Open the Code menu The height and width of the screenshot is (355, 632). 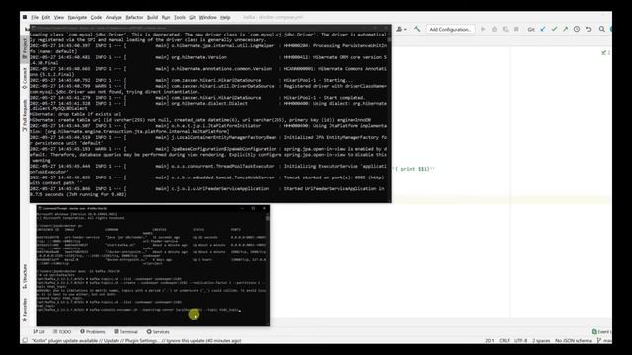click(x=96, y=18)
